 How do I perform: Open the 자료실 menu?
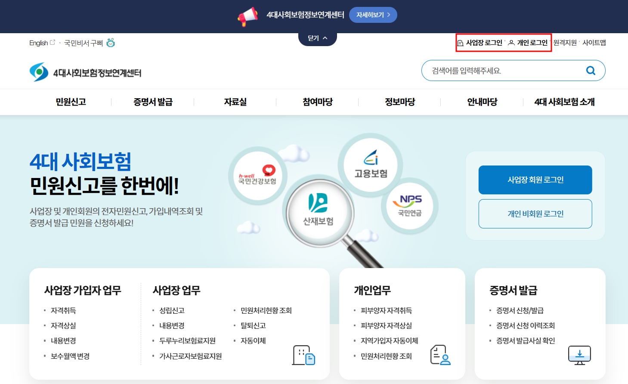tap(235, 102)
